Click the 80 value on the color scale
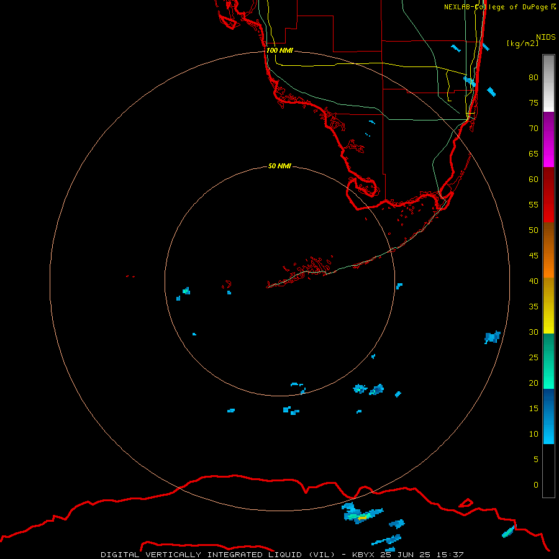 click(534, 78)
